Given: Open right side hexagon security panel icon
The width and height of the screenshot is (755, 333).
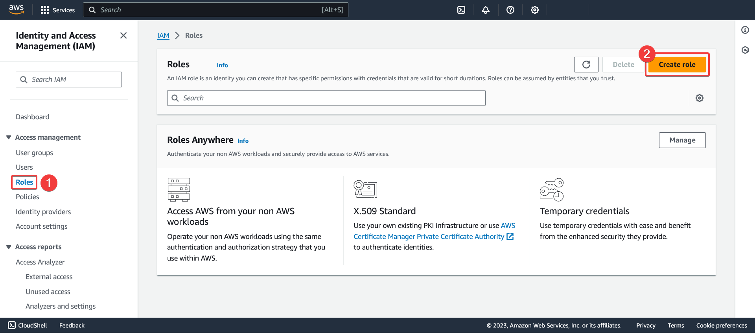Looking at the screenshot, I should [745, 50].
